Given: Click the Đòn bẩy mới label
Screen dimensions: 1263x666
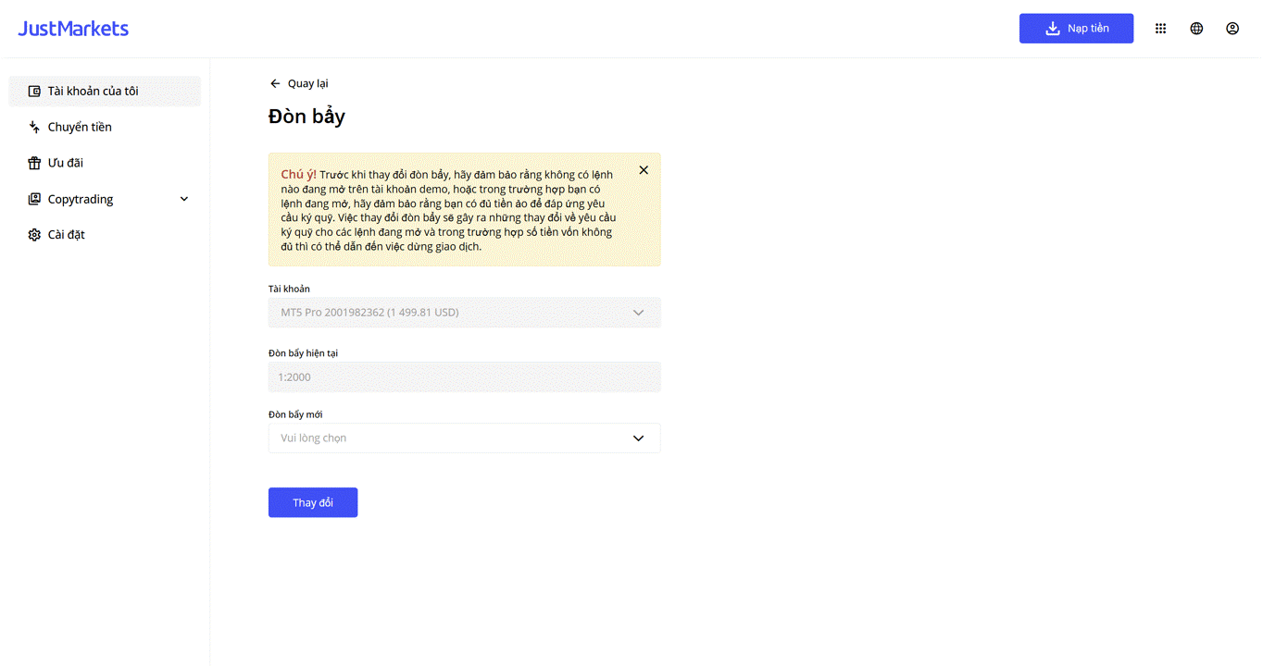Looking at the screenshot, I should (x=295, y=414).
